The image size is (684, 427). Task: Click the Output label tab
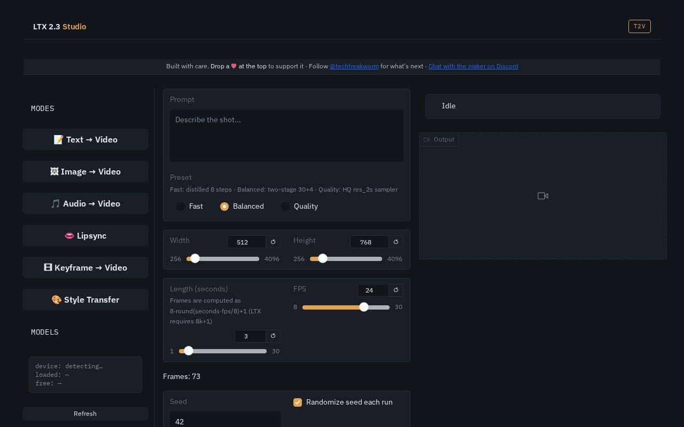tap(439, 139)
